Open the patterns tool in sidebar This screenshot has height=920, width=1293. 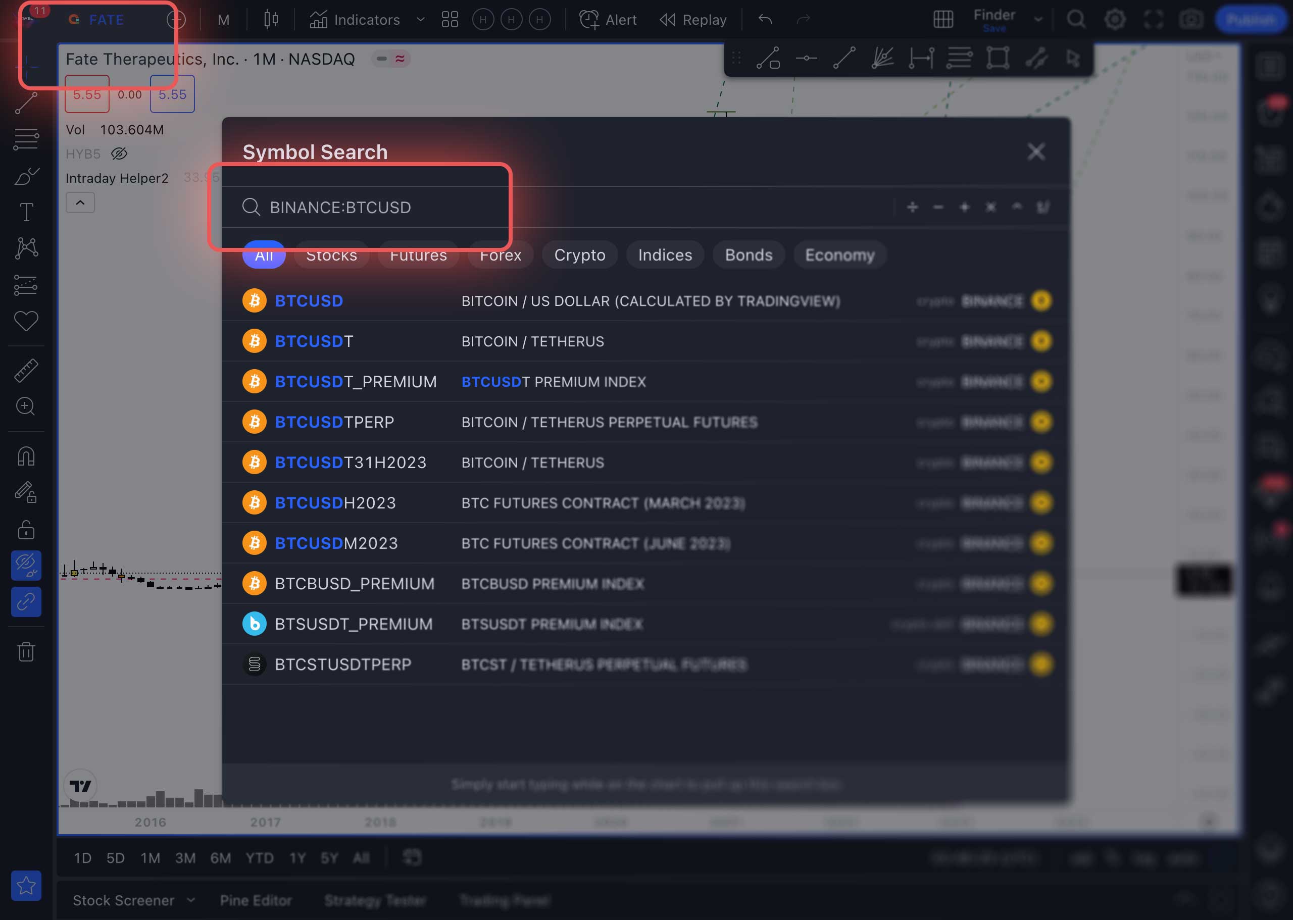click(x=26, y=248)
